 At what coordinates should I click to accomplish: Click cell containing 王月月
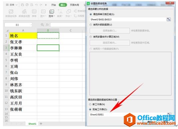click(x=23, y=103)
